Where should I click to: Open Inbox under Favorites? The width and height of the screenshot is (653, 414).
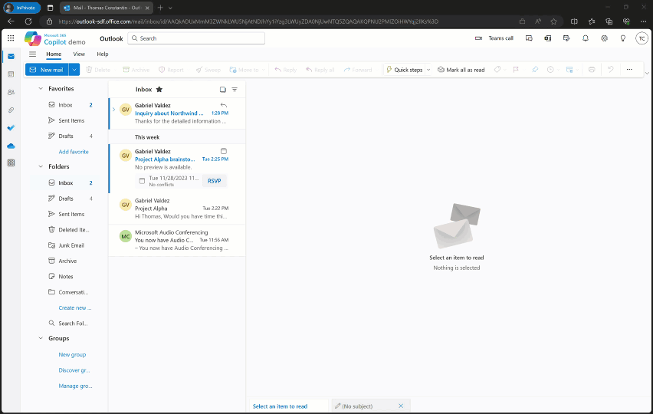[65, 105]
